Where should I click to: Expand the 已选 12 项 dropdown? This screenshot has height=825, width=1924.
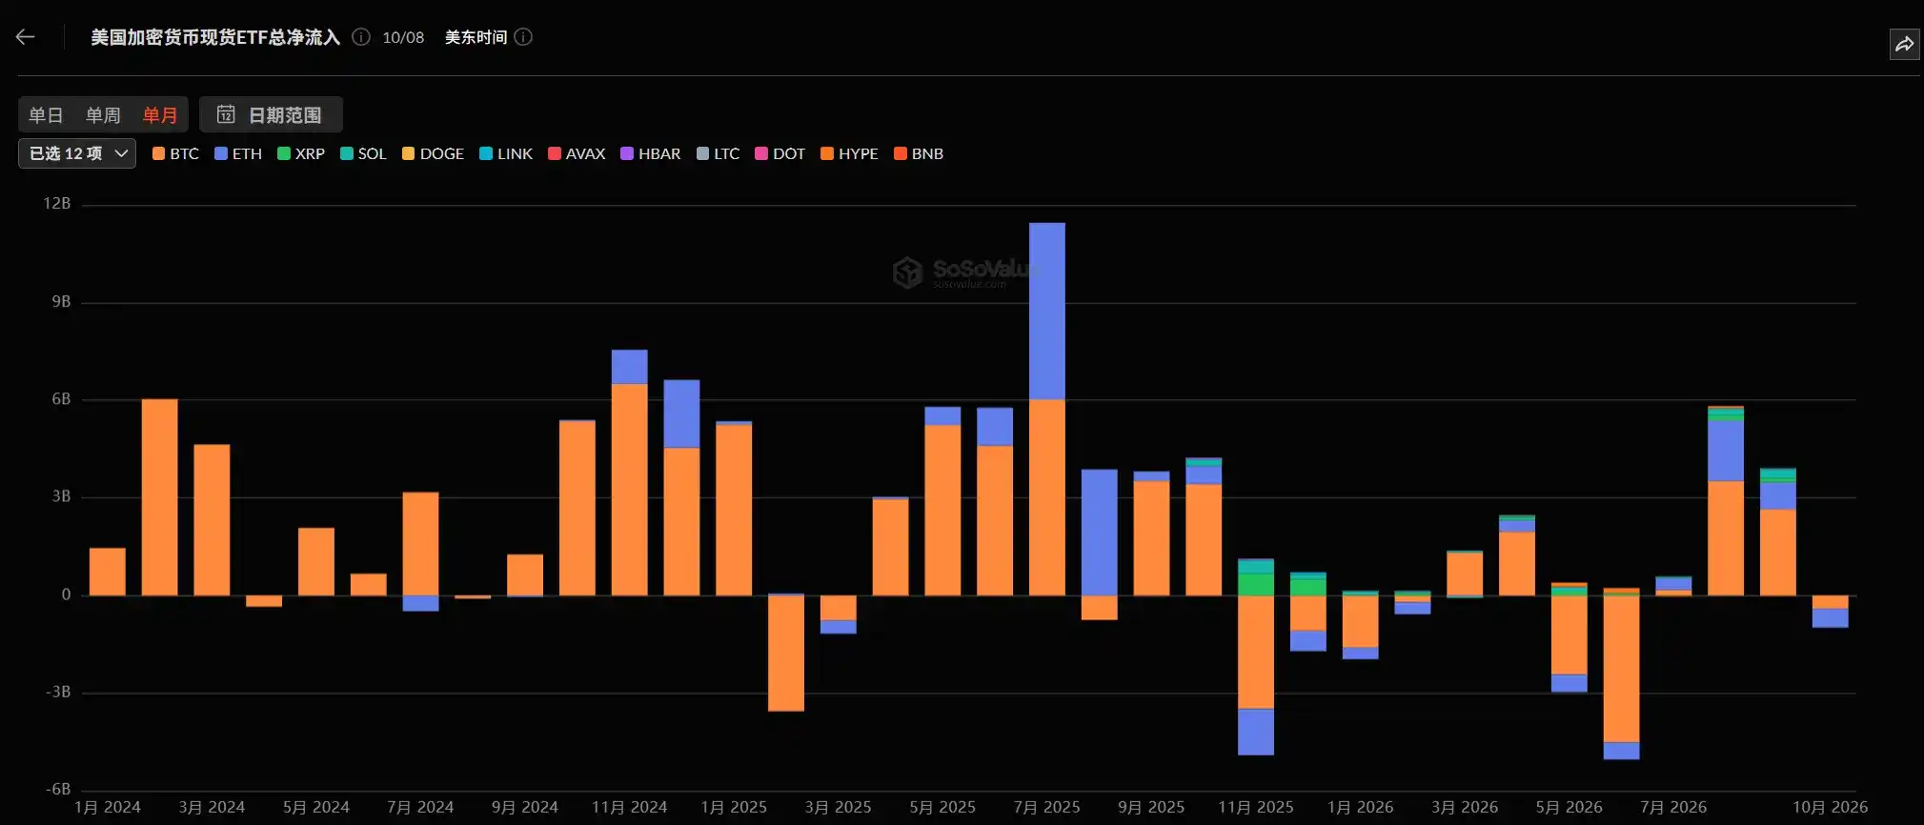point(77,153)
